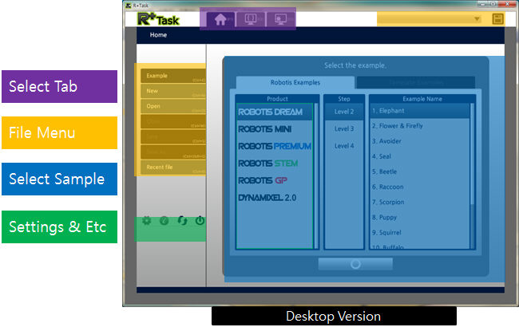Viewport: 519px width, 331px height.
Task: Click the Example Name column header
Action: click(422, 99)
